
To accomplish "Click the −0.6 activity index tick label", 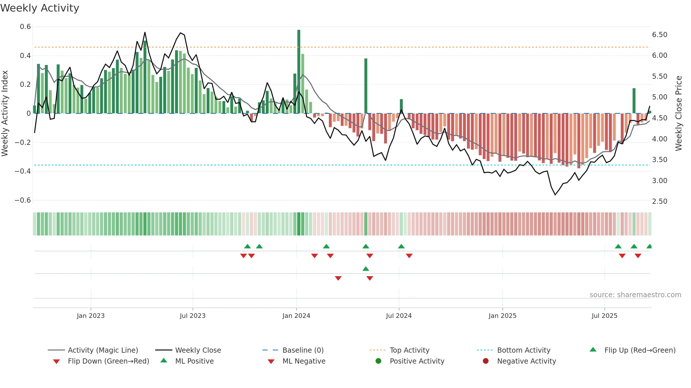I will click(23, 200).
